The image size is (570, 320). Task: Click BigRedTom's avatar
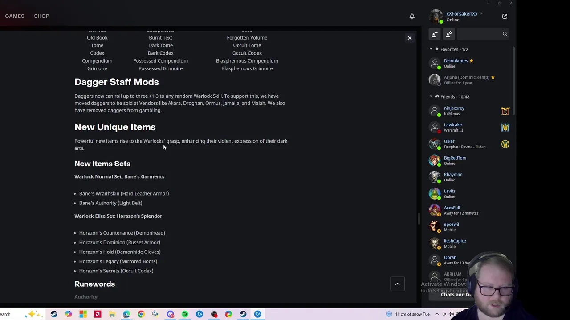[435, 160]
